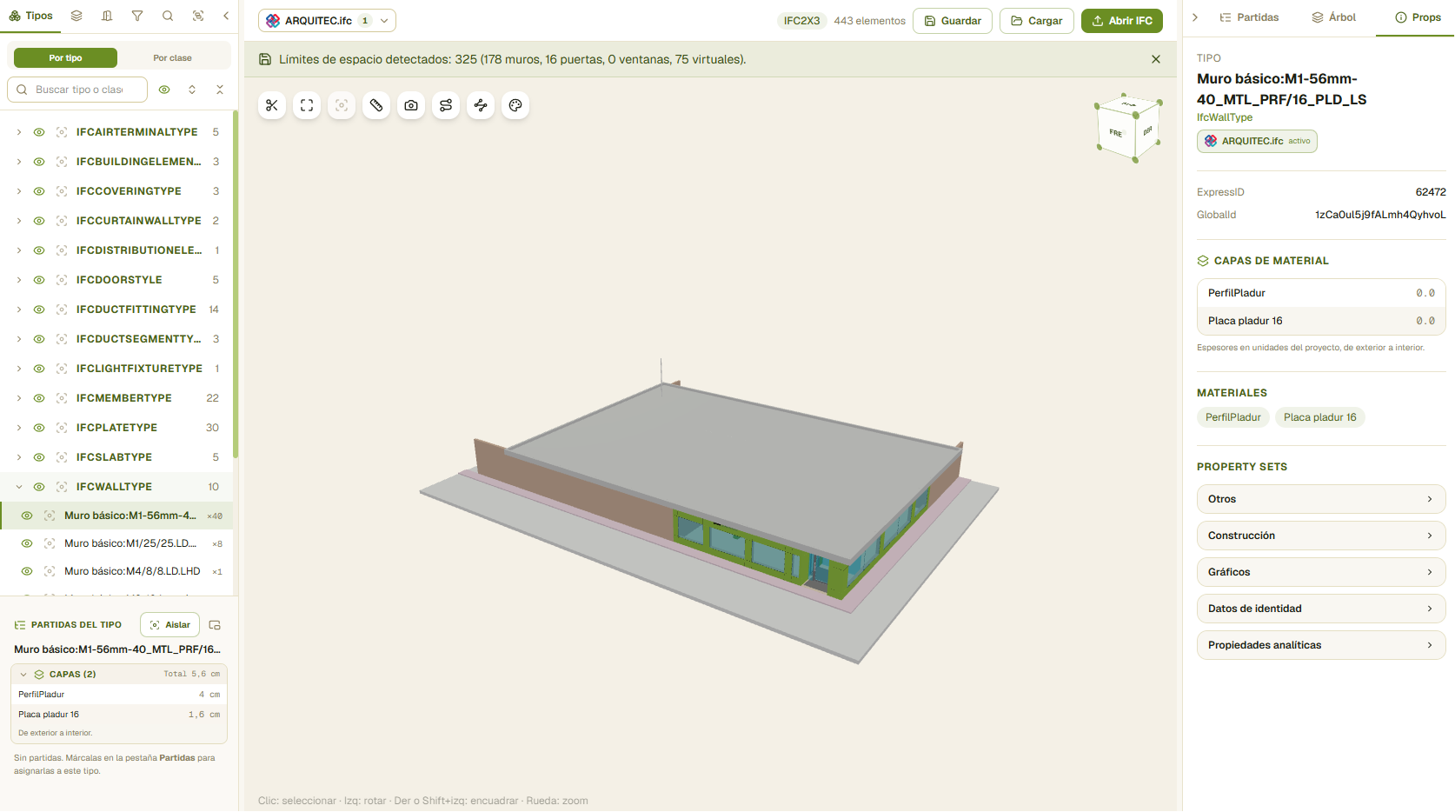Expand the IFCCOVERINGTYPE tree node
The image size is (1455, 812).
pyautogui.click(x=19, y=191)
